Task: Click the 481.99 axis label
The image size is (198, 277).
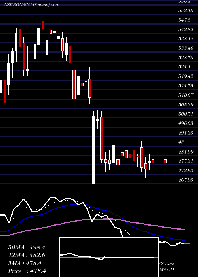Action: (186, 152)
